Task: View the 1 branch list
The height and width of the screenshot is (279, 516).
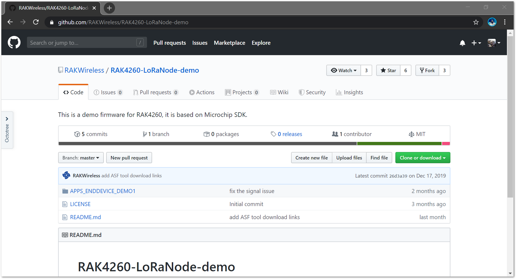Action: (x=156, y=134)
